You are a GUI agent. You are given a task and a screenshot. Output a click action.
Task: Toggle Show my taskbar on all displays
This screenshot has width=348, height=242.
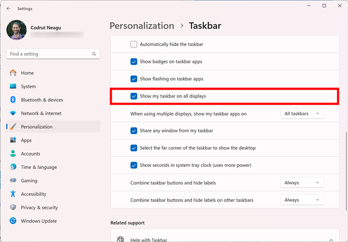(134, 96)
